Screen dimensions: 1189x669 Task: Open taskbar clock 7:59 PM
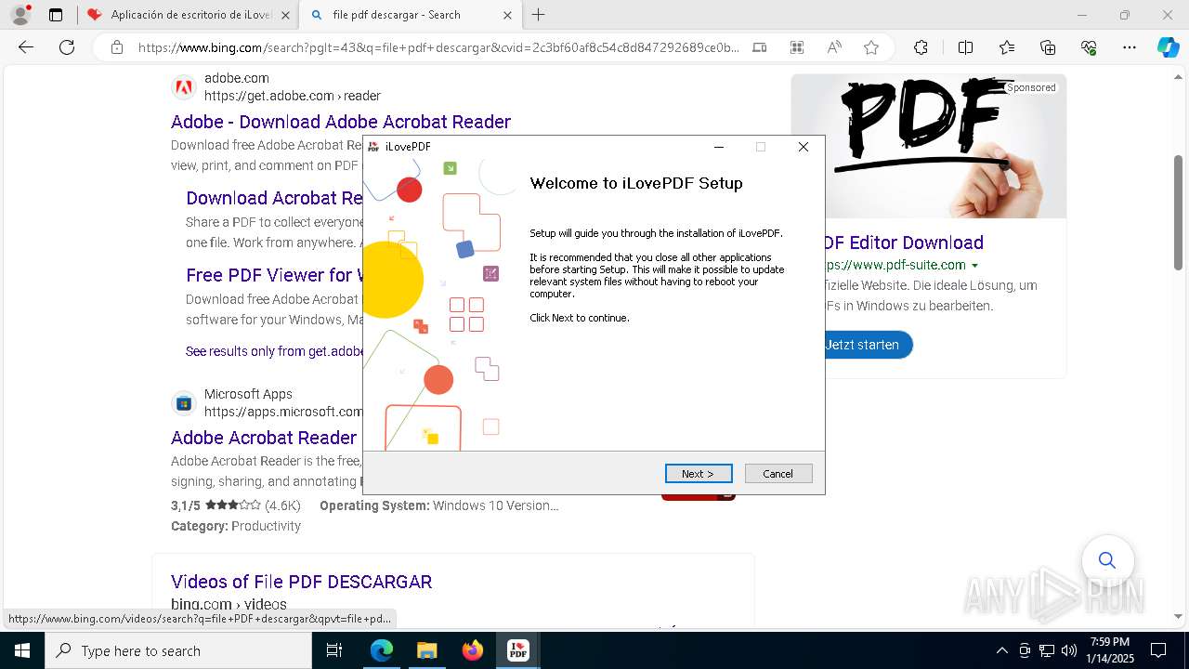coord(1110,650)
